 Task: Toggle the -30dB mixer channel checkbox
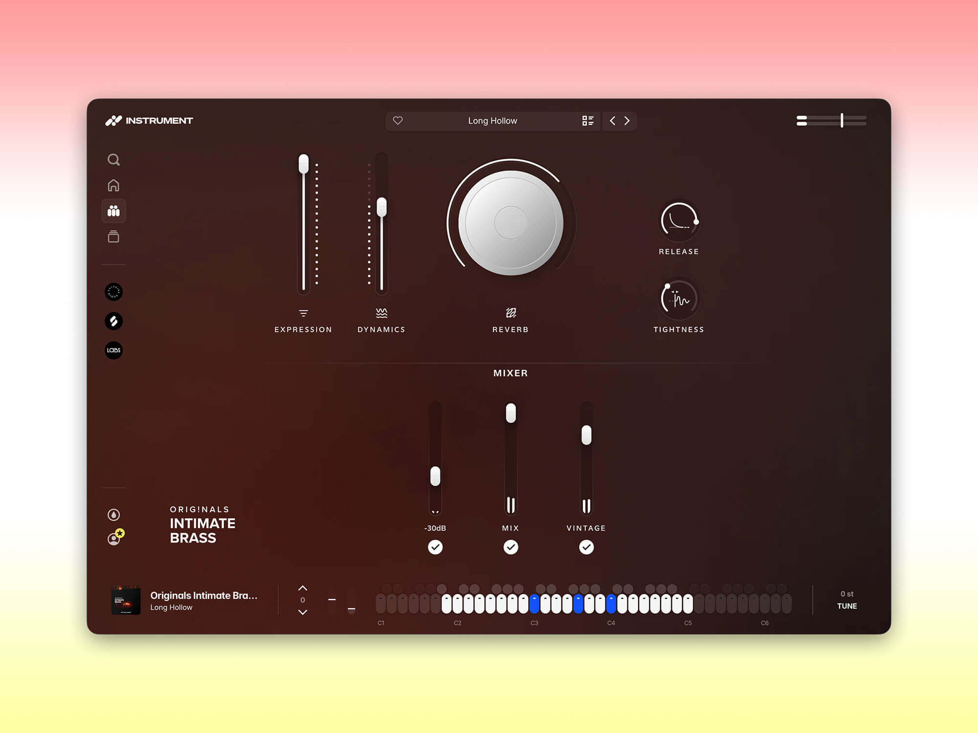pos(435,547)
